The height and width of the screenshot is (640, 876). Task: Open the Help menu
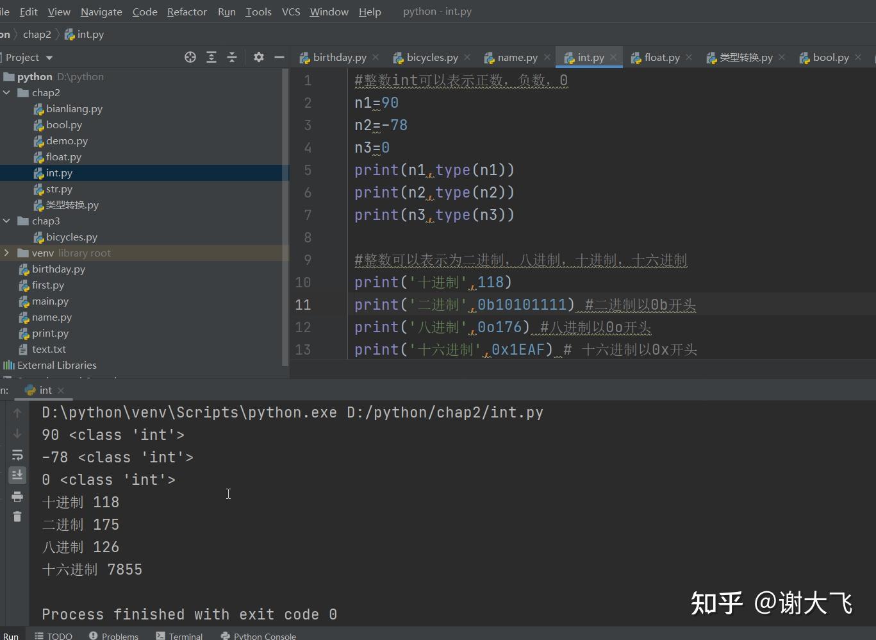[370, 12]
